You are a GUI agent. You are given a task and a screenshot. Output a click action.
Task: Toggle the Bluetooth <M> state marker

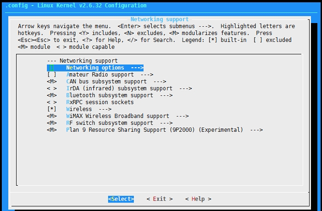coord(52,95)
